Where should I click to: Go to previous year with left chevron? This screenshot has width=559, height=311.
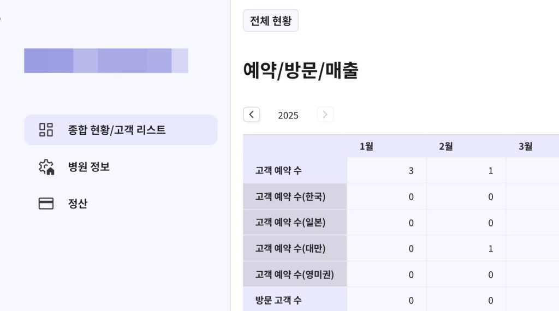[x=251, y=115]
